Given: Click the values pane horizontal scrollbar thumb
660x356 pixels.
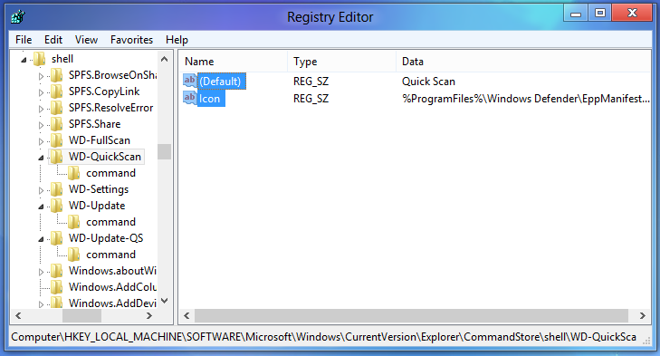Looking at the screenshot, I should tap(411, 315).
